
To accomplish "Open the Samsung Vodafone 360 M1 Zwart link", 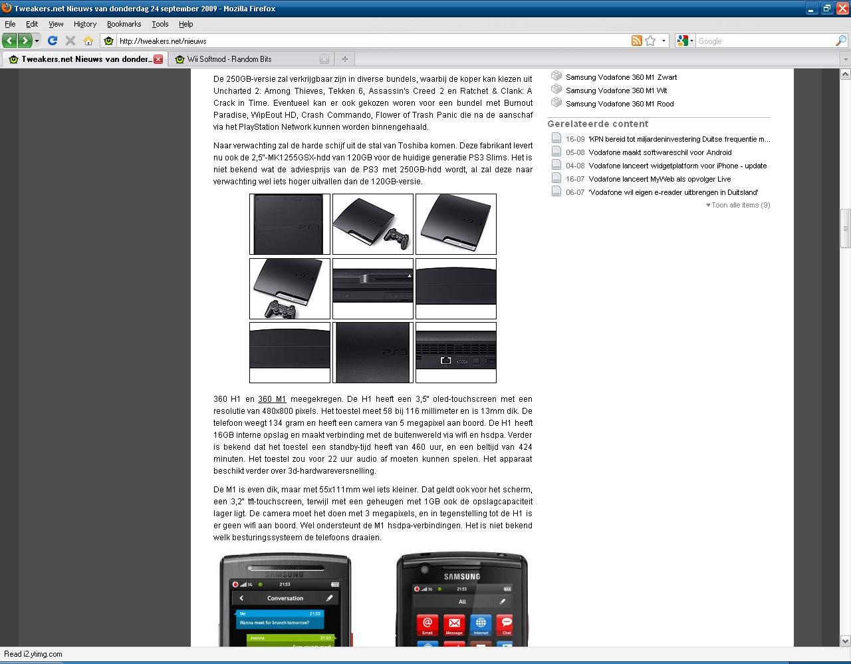I will [621, 77].
